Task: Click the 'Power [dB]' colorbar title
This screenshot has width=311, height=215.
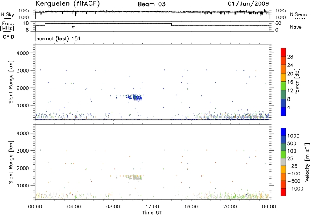Action: (x=297, y=82)
